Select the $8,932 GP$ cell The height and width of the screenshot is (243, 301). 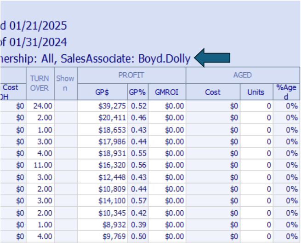click(x=102, y=225)
